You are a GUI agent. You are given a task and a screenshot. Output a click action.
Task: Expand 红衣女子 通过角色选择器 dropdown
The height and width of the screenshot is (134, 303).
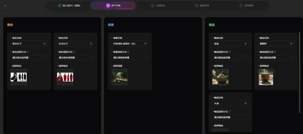point(75,57)
